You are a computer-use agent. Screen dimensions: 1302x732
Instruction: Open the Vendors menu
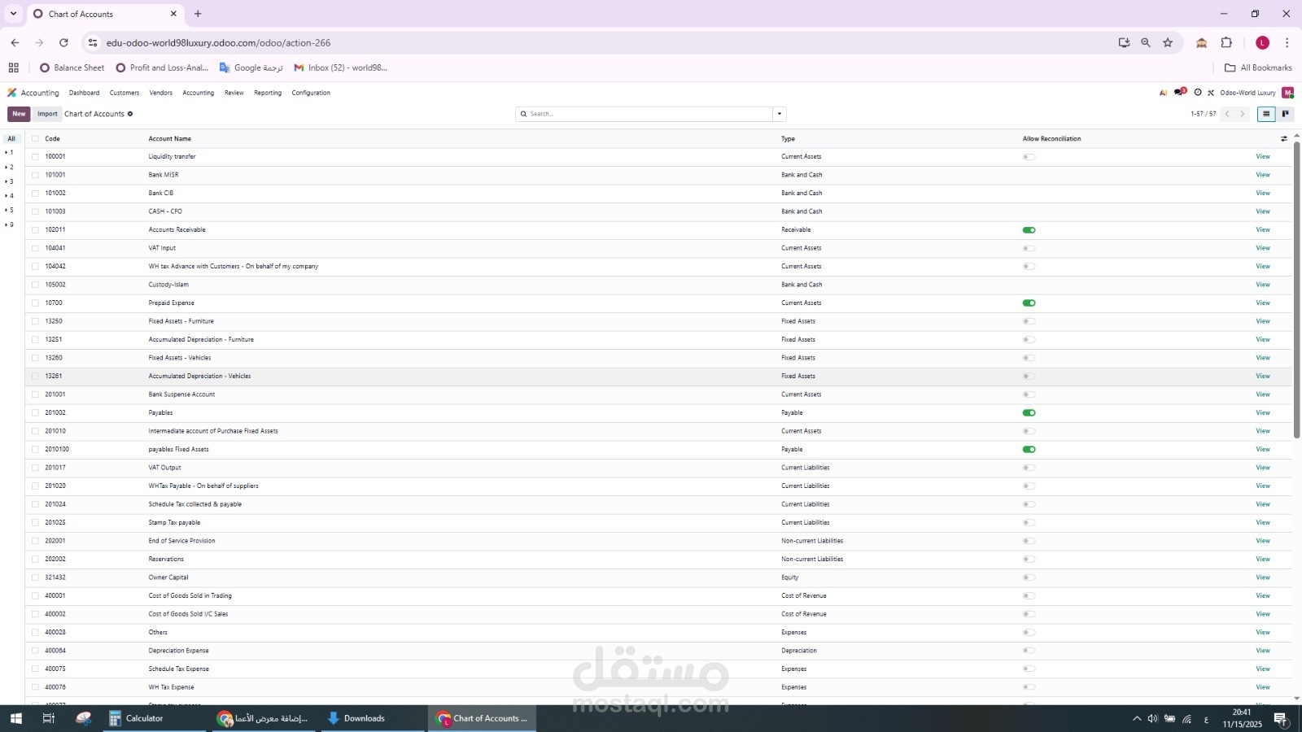click(x=160, y=93)
